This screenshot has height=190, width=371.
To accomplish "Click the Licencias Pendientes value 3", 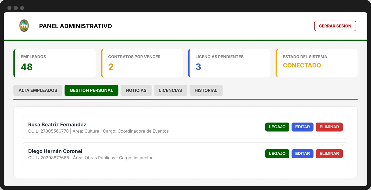I will [198, 67].
